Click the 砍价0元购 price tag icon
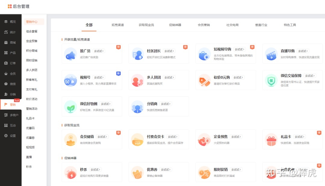The image size is (325, 186). click(204, 81)
